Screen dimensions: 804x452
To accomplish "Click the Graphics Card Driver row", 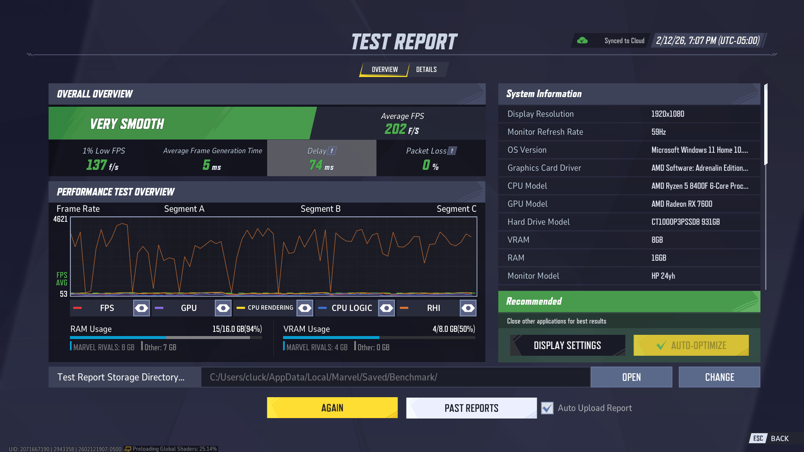I will pyautogui.click(x=629, y=168).
